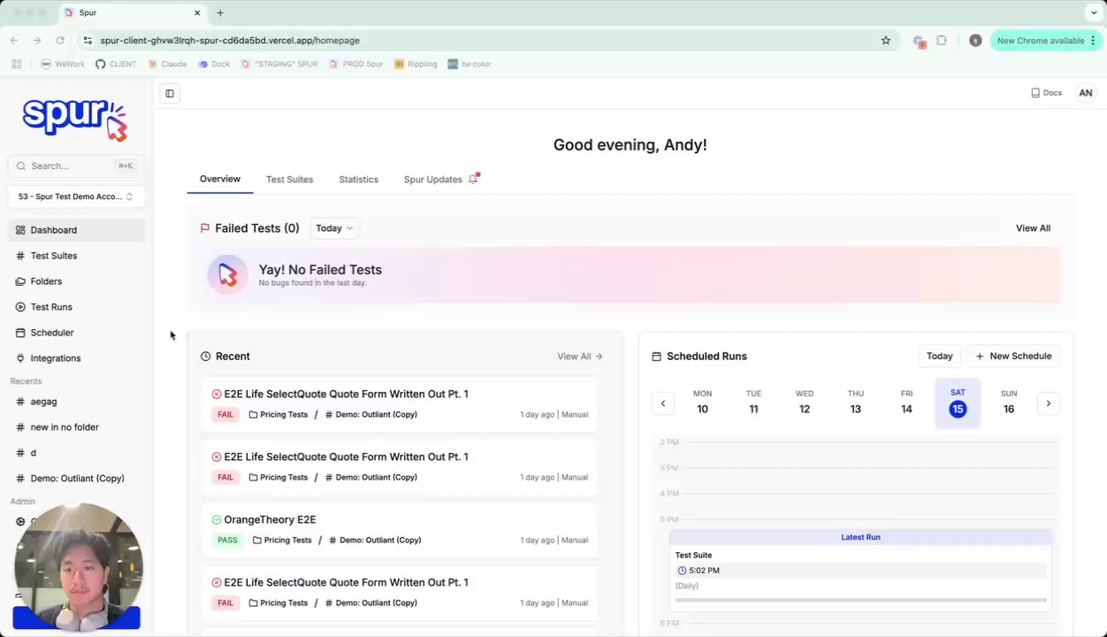Open the Rippling bookmark
Viewport: 1107px width, 637px height.
[x=416, y=64]
